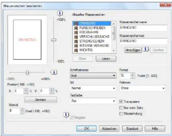Click the watermark list scrollbar thumb
Image resolution: width=172 pixels, height=136 pixels.
tap(114, 33)
